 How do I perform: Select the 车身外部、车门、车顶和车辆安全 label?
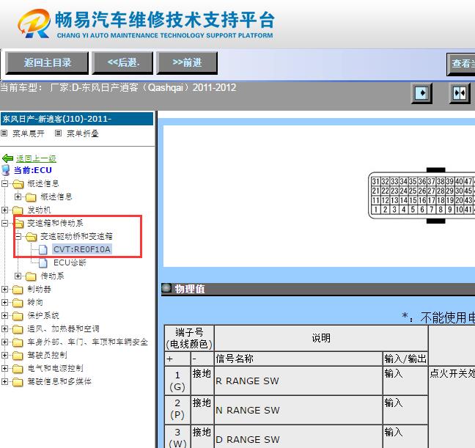click(x=87, y=342)
